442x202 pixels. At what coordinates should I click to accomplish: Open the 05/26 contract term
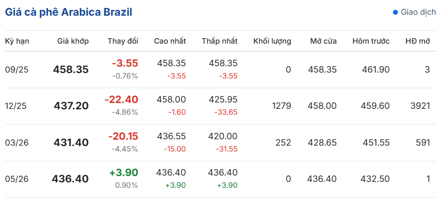pos(17,179)
